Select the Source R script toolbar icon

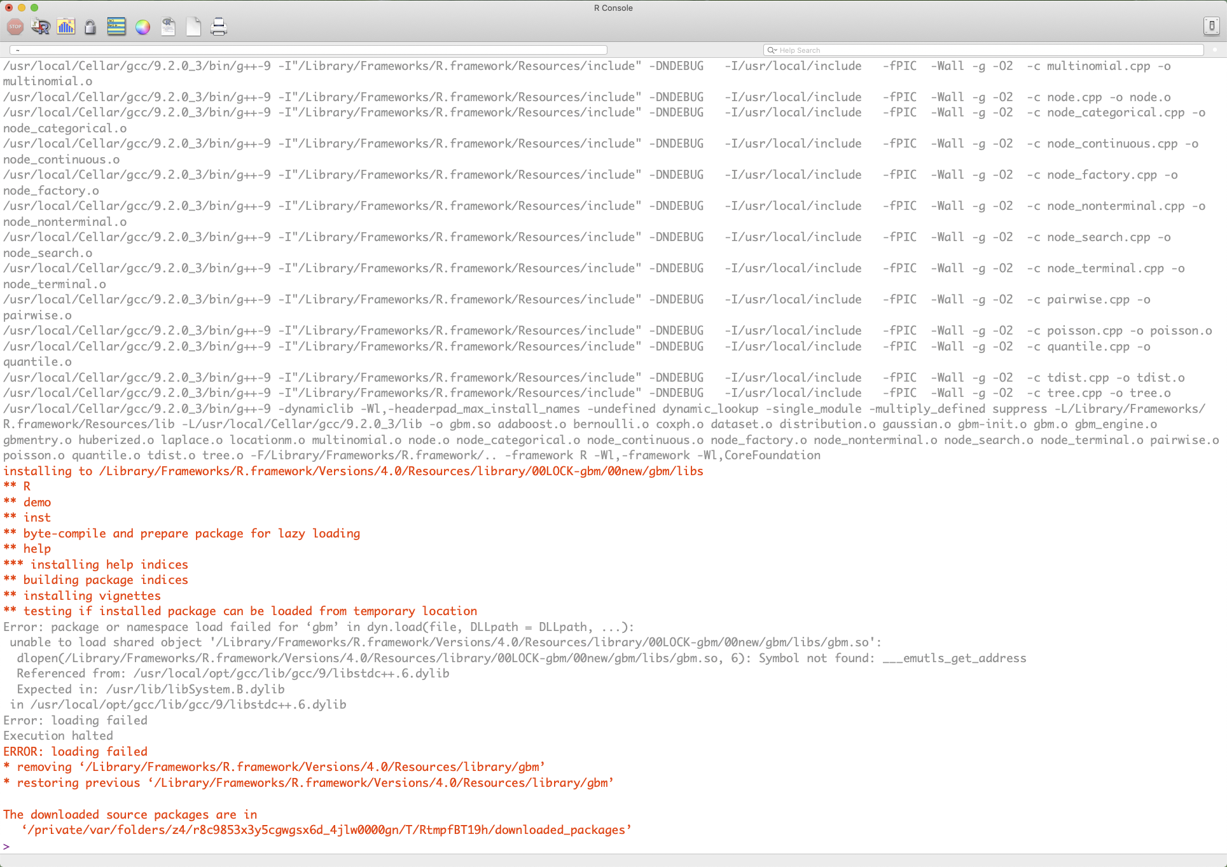point(40,27)
